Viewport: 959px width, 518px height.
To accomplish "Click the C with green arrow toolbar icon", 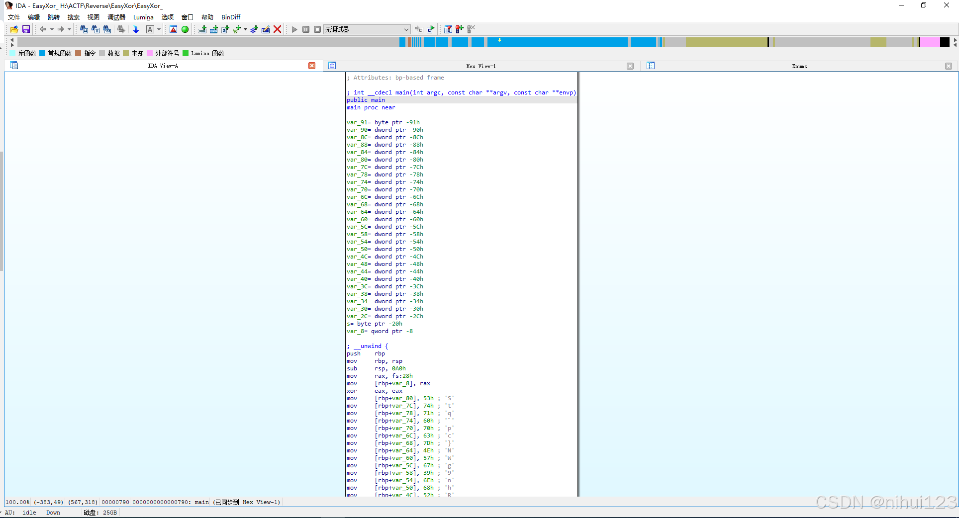I will click(x=431, y=29).
